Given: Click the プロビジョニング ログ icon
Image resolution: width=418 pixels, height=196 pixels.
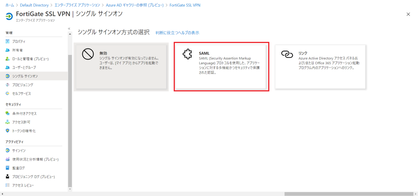Looking at the screenshot, I should [8, 177].
